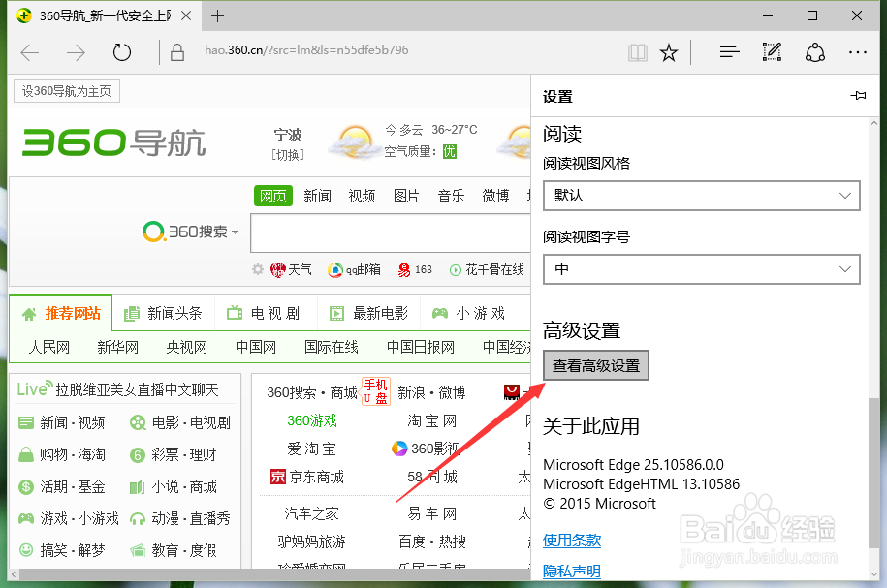887x588 pixels.
Task: Click the padlock site info icon
Action: coord(177,52)
